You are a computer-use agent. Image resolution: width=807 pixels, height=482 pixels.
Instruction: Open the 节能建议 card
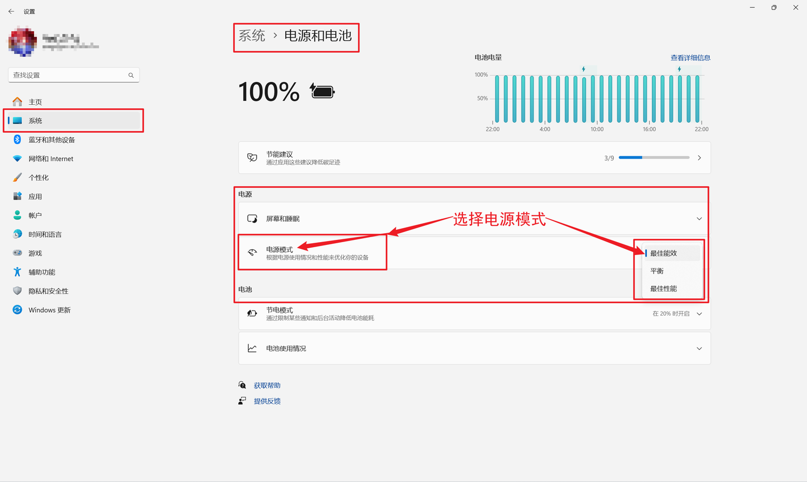[x=475, y=158]
